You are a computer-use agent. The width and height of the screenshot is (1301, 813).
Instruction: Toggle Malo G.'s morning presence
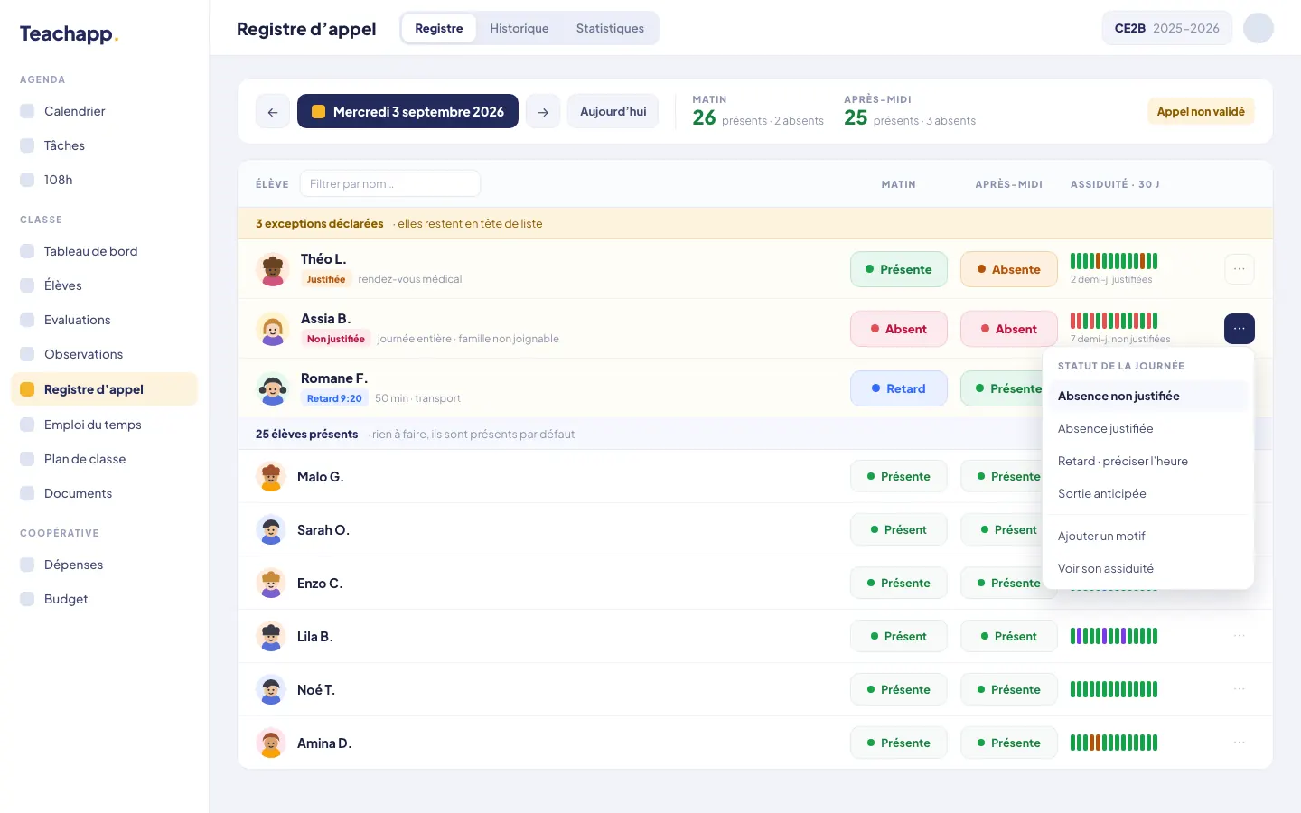899,476
